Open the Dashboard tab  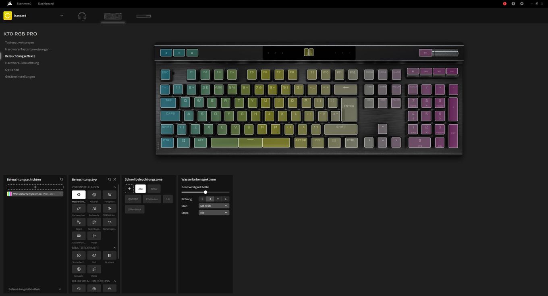click(x=46, y=4)
